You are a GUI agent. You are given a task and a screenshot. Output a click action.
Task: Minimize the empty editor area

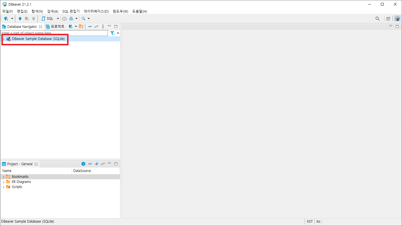pyautogui.click(x=391, y=26)
